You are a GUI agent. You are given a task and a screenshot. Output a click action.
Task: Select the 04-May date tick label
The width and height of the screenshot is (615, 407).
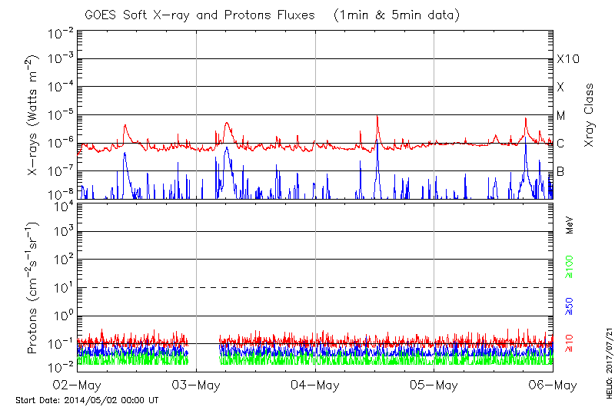coord(315,384)
